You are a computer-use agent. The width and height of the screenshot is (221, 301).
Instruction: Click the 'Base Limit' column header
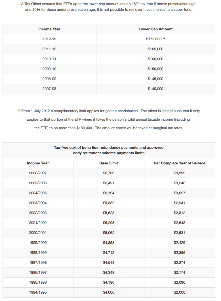(109, 163)
